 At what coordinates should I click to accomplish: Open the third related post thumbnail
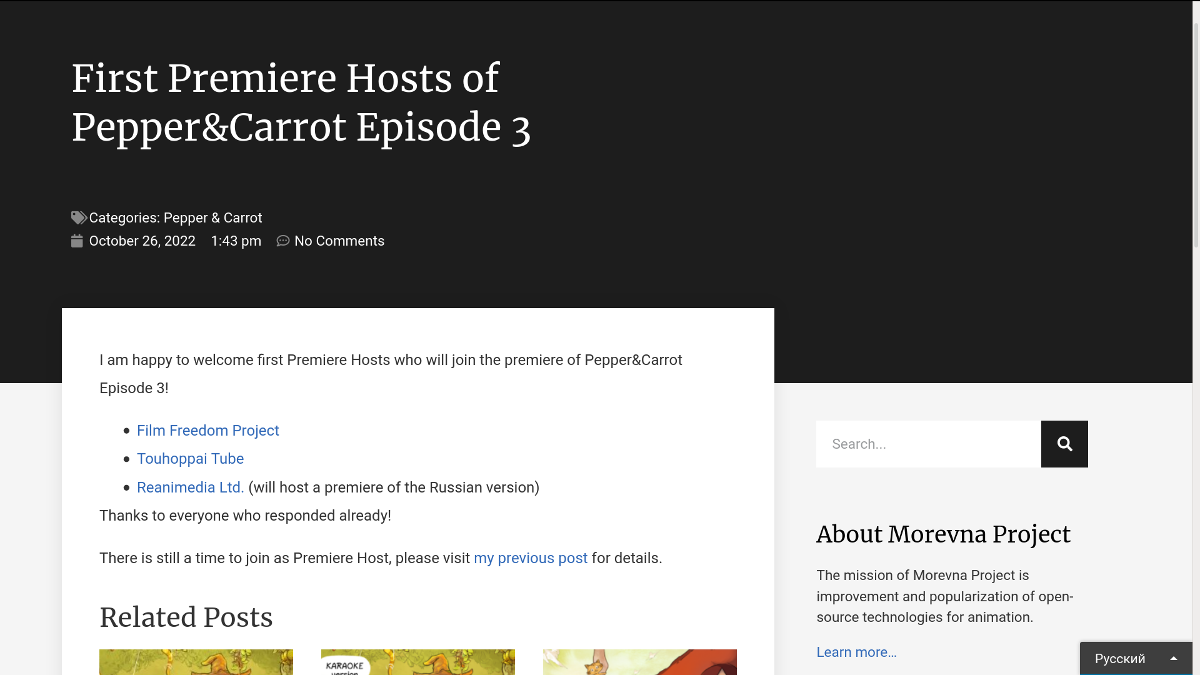point(639,662)
